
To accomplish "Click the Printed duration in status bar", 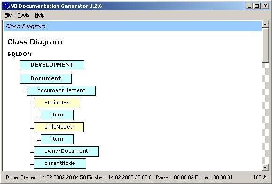I will [214, 177].
